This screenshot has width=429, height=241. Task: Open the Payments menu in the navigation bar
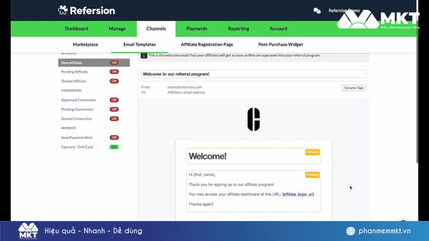(197, 29)
